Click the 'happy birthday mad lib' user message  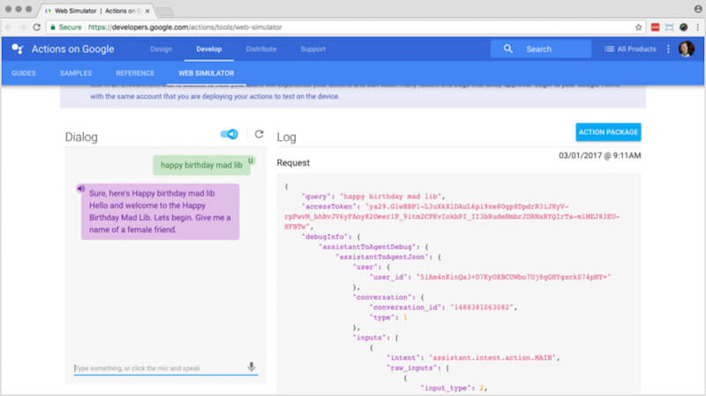coord(201,165)
